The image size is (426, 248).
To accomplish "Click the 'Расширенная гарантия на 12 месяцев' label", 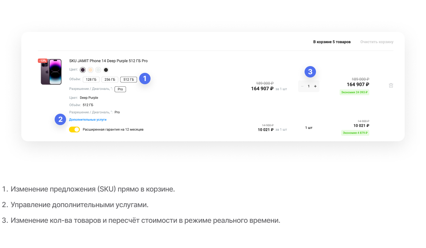I will [113, 130].
